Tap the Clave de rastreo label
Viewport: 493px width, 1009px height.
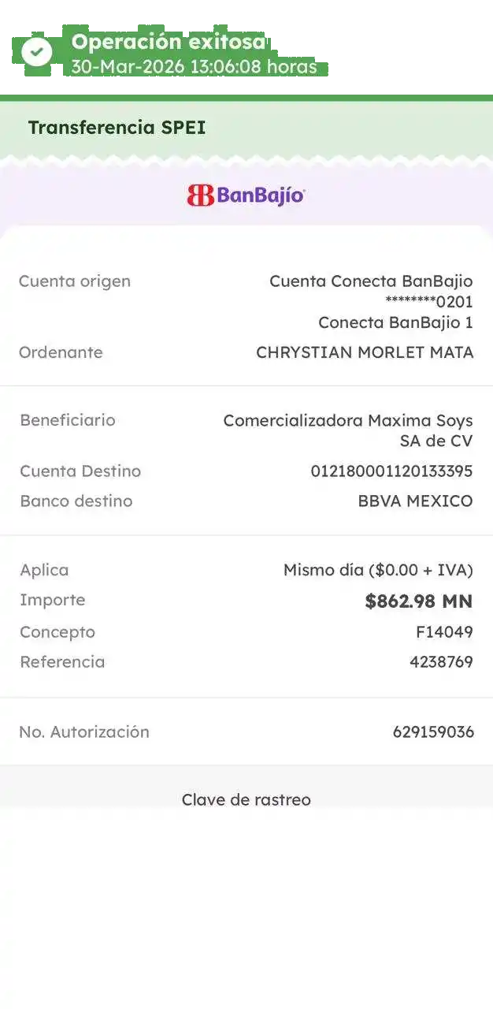click(246, 800)
